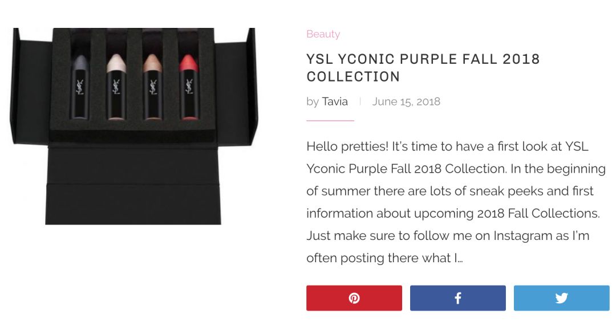The height and width of the screenshot is (326, 616).
Task: Click the June 15, 2018 post date
Action: coord(406,101)
